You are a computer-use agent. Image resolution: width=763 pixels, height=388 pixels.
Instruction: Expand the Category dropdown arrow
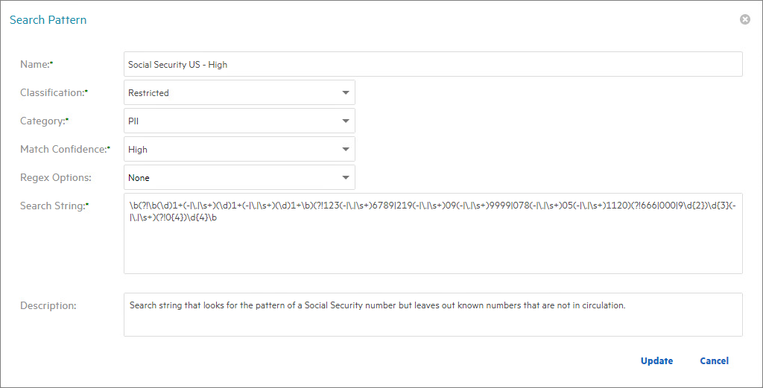pos(345,121)
